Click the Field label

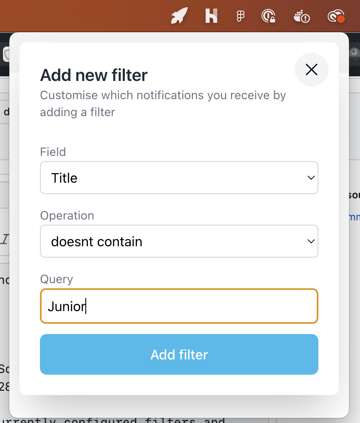[53, 152]
